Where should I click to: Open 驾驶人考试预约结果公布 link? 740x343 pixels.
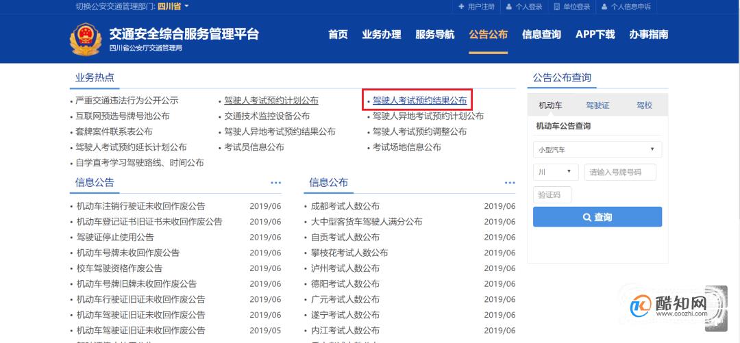[x=419, y=101]
